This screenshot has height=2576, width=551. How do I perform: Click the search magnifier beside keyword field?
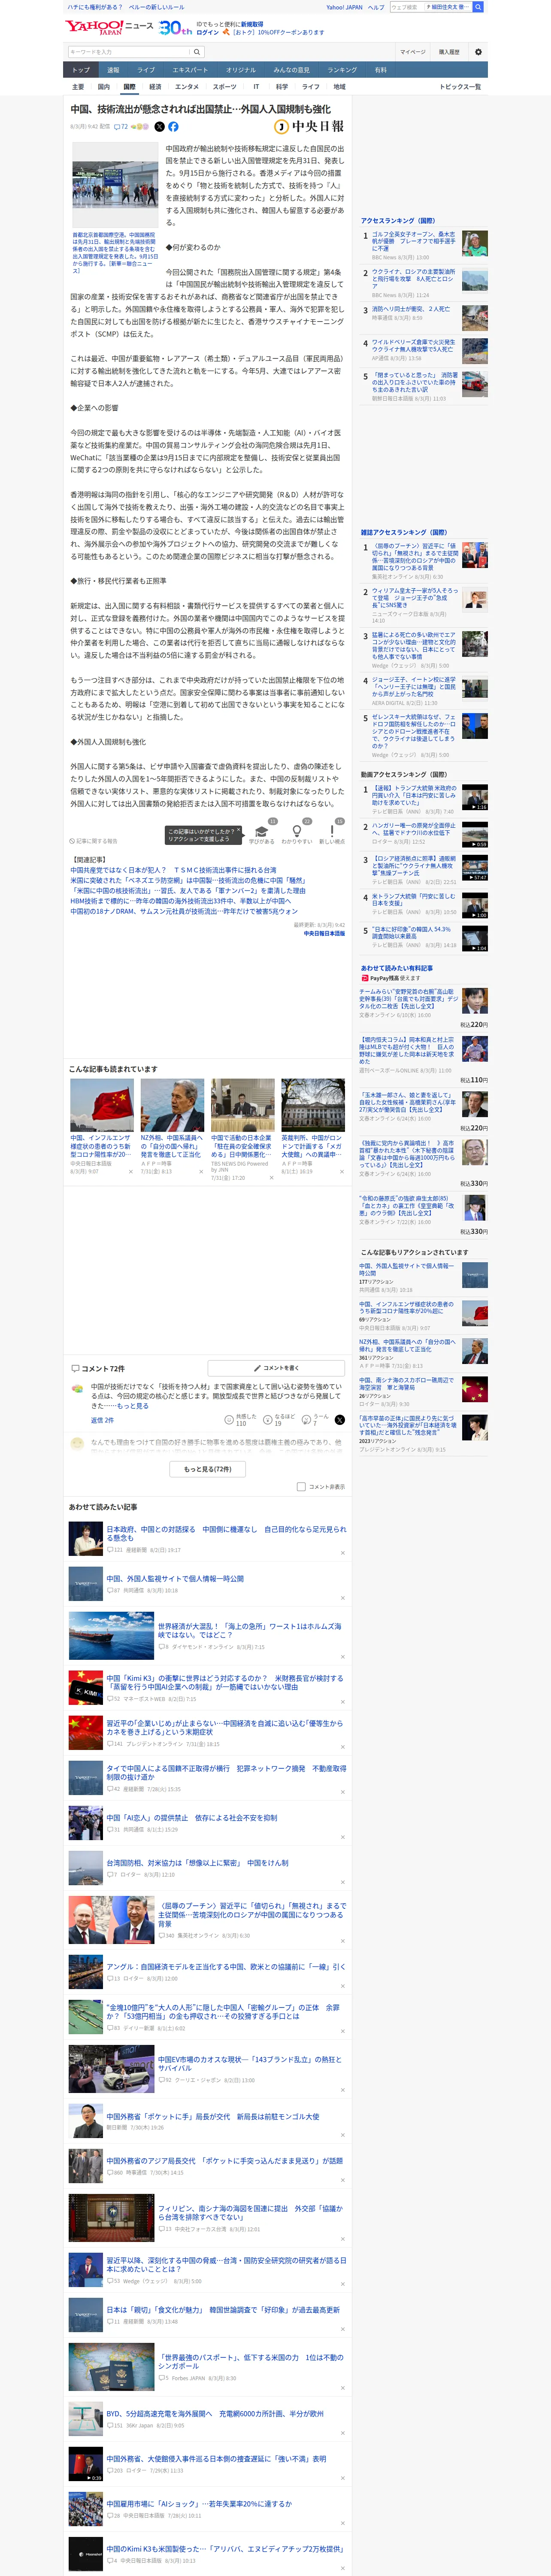pos(197,52)
